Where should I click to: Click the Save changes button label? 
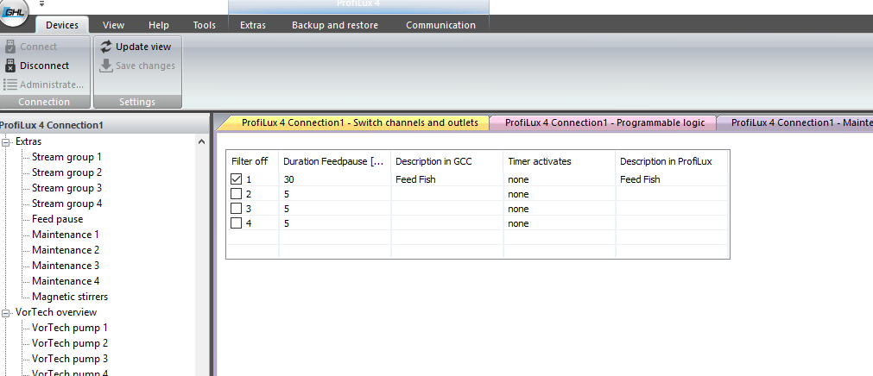click(x=145, y=66)
